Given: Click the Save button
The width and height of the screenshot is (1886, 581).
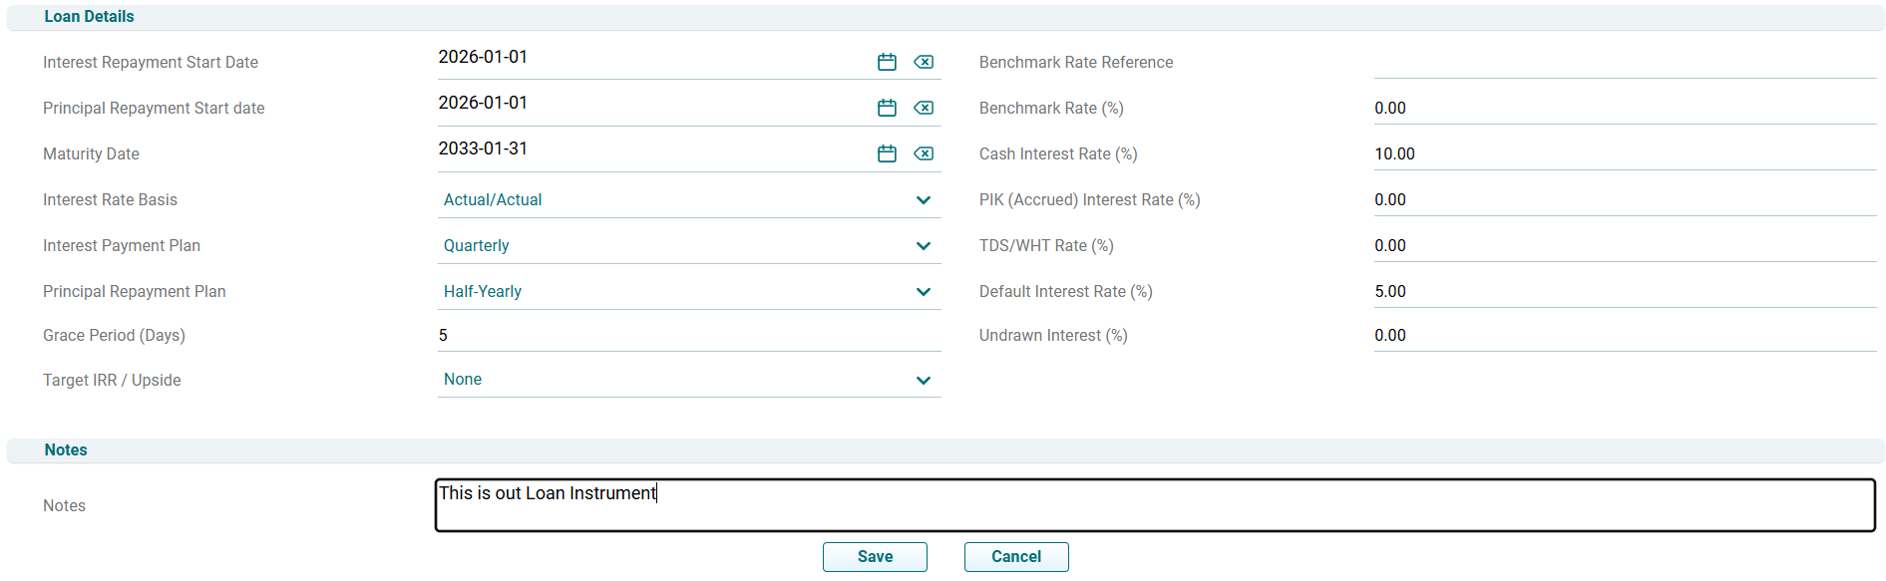Looking at the screenshot, I should [x=875, y=557].
